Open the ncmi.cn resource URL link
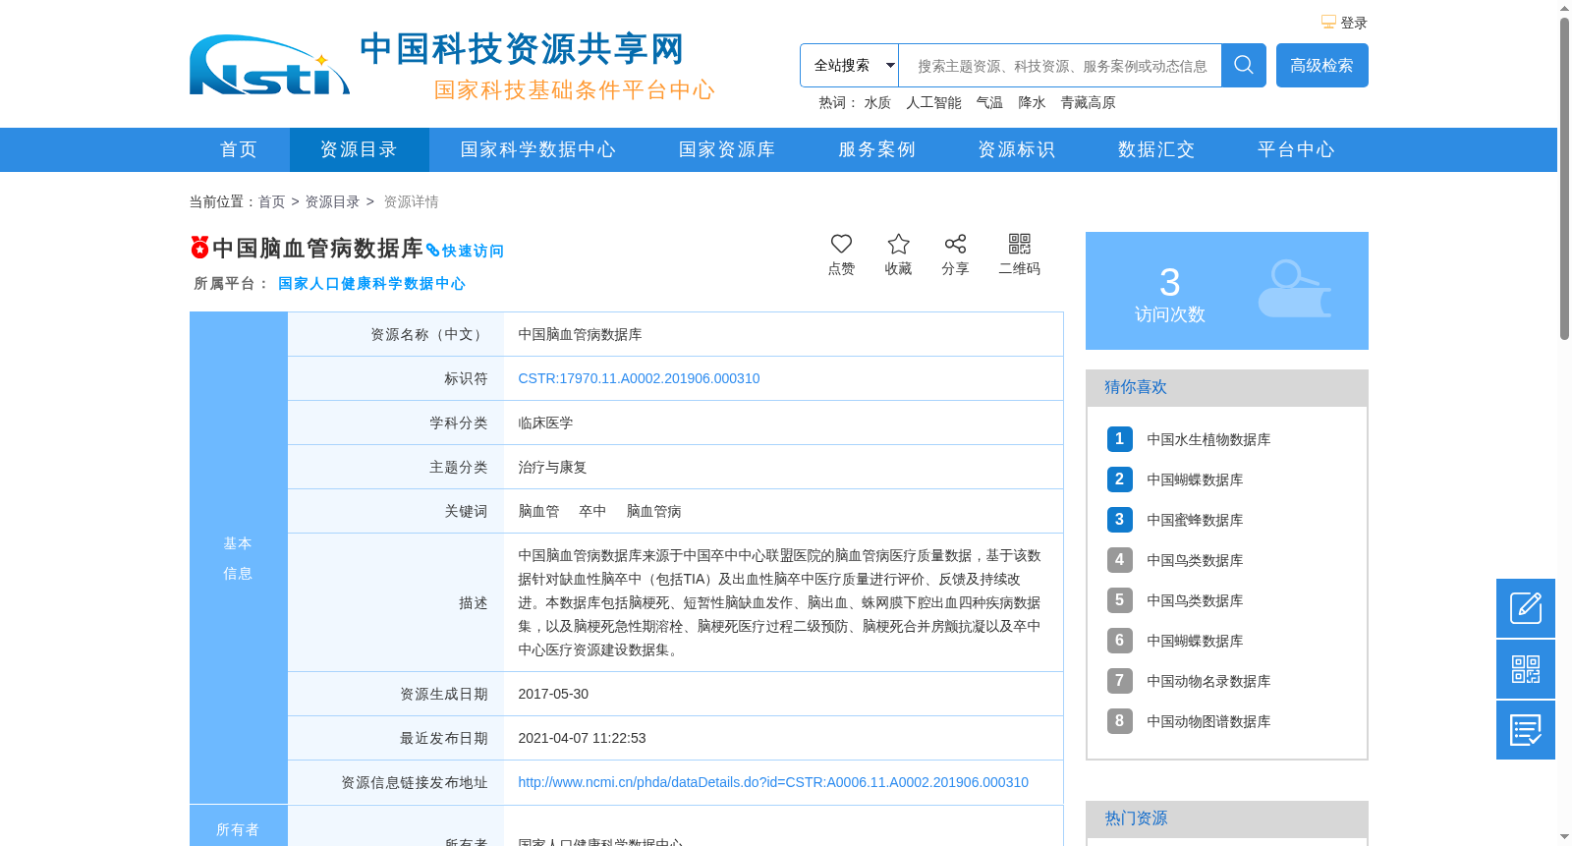The image size is (1572, 846). (x=773, y=782)
